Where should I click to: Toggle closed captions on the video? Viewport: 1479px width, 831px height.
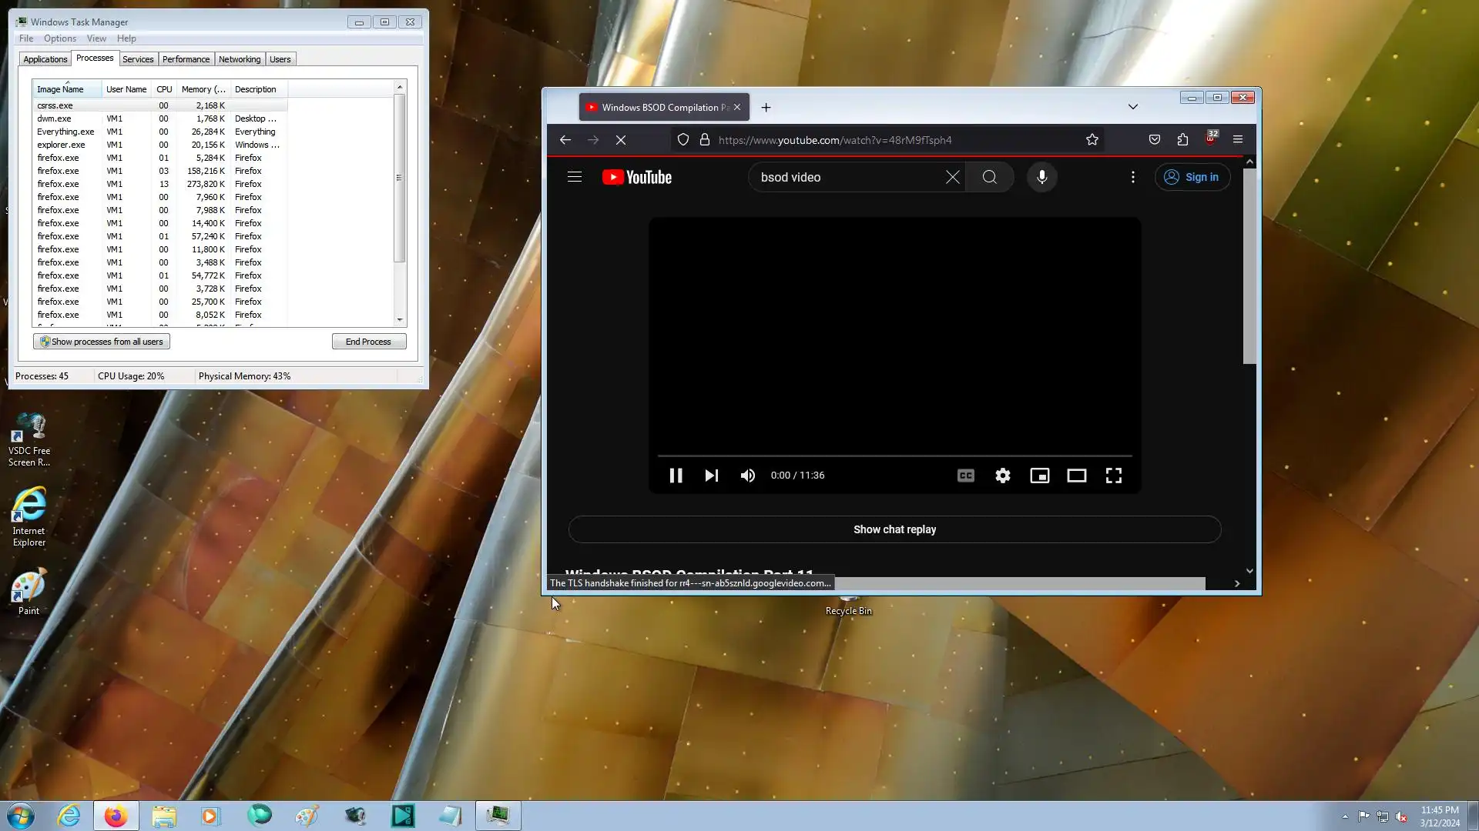965,476
